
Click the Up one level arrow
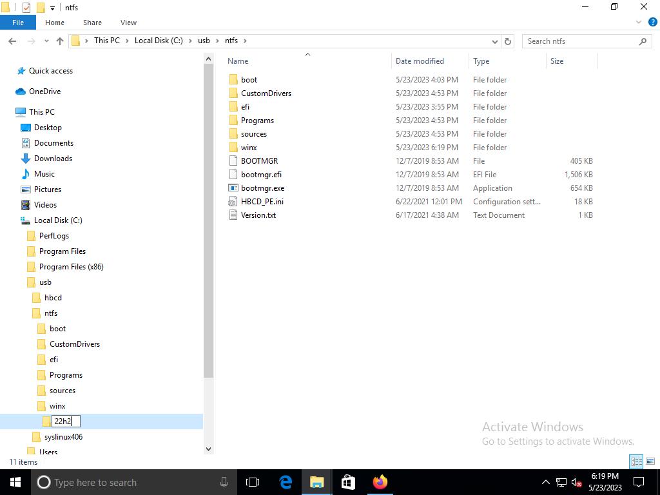60,41
